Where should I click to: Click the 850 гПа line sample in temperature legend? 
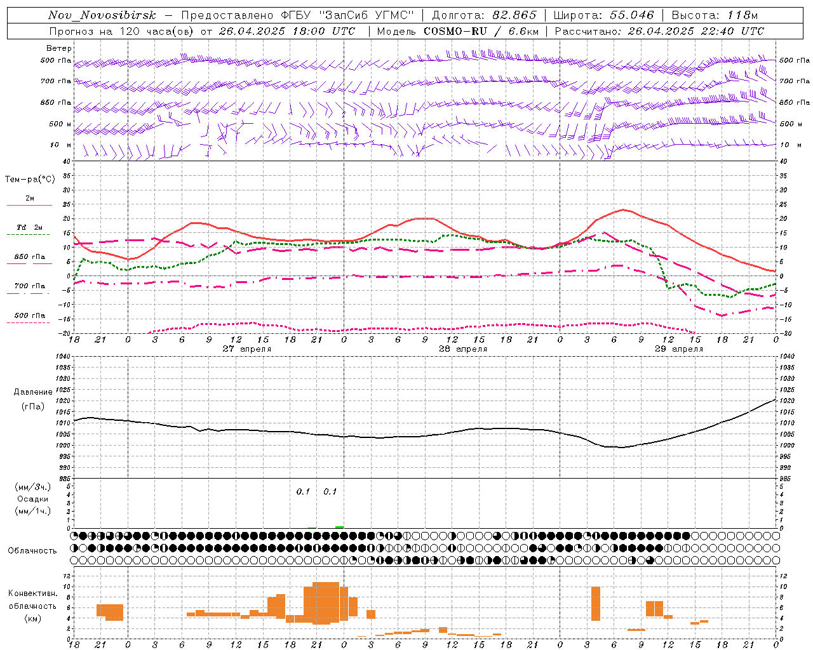tap(28, 264)
